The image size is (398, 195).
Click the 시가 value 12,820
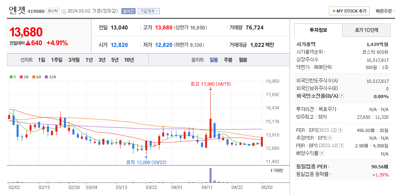click(x=119, y=45)
